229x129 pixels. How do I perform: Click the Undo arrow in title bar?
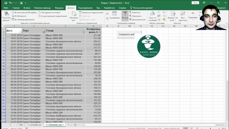10,3
